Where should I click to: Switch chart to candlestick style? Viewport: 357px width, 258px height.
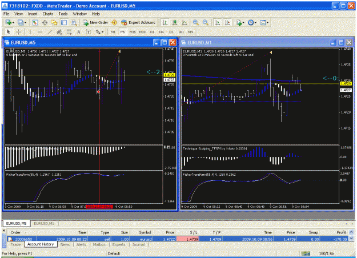tap(175, 22)
